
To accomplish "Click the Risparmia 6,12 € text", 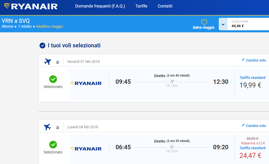I will tap(253, 143).
